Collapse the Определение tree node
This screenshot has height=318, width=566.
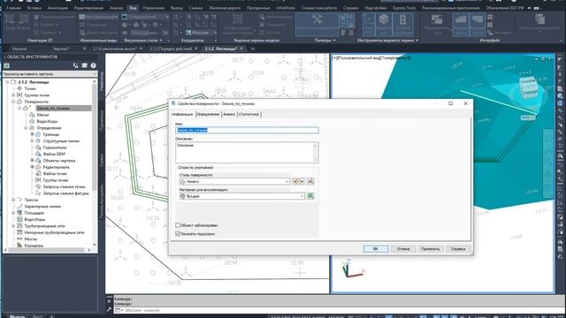[26, 128]
